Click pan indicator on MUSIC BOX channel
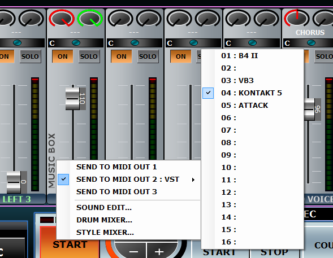The height and width of the screenshot is (258, 333). coord(76,43)
